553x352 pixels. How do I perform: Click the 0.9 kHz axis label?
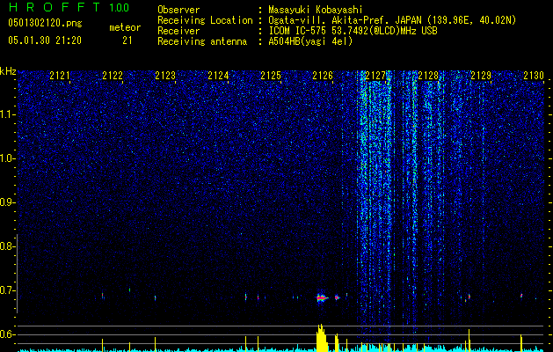7,202
